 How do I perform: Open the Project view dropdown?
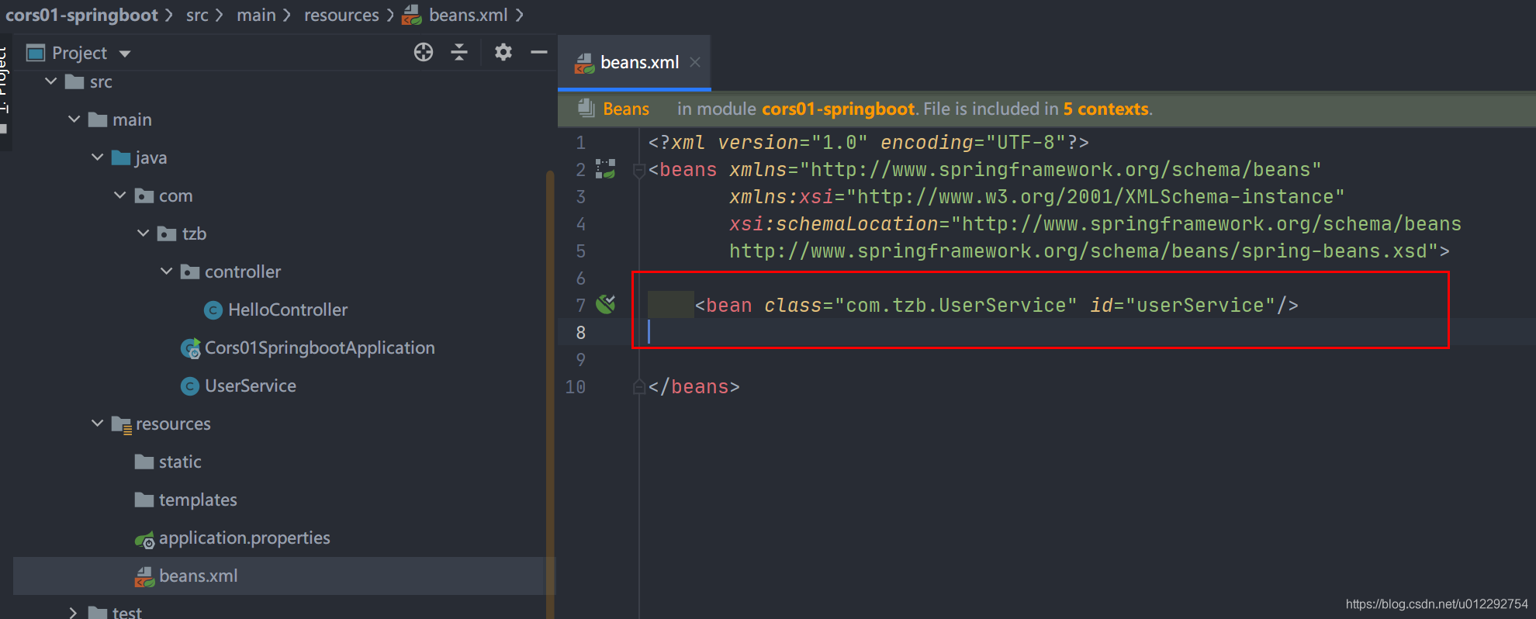(125, 54)
